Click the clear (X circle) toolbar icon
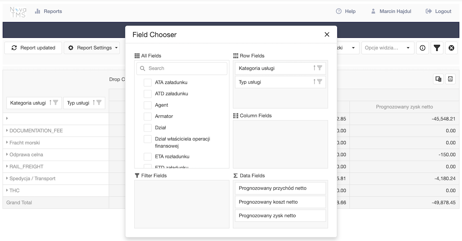462x241 pixels. [x=451, y=48]
